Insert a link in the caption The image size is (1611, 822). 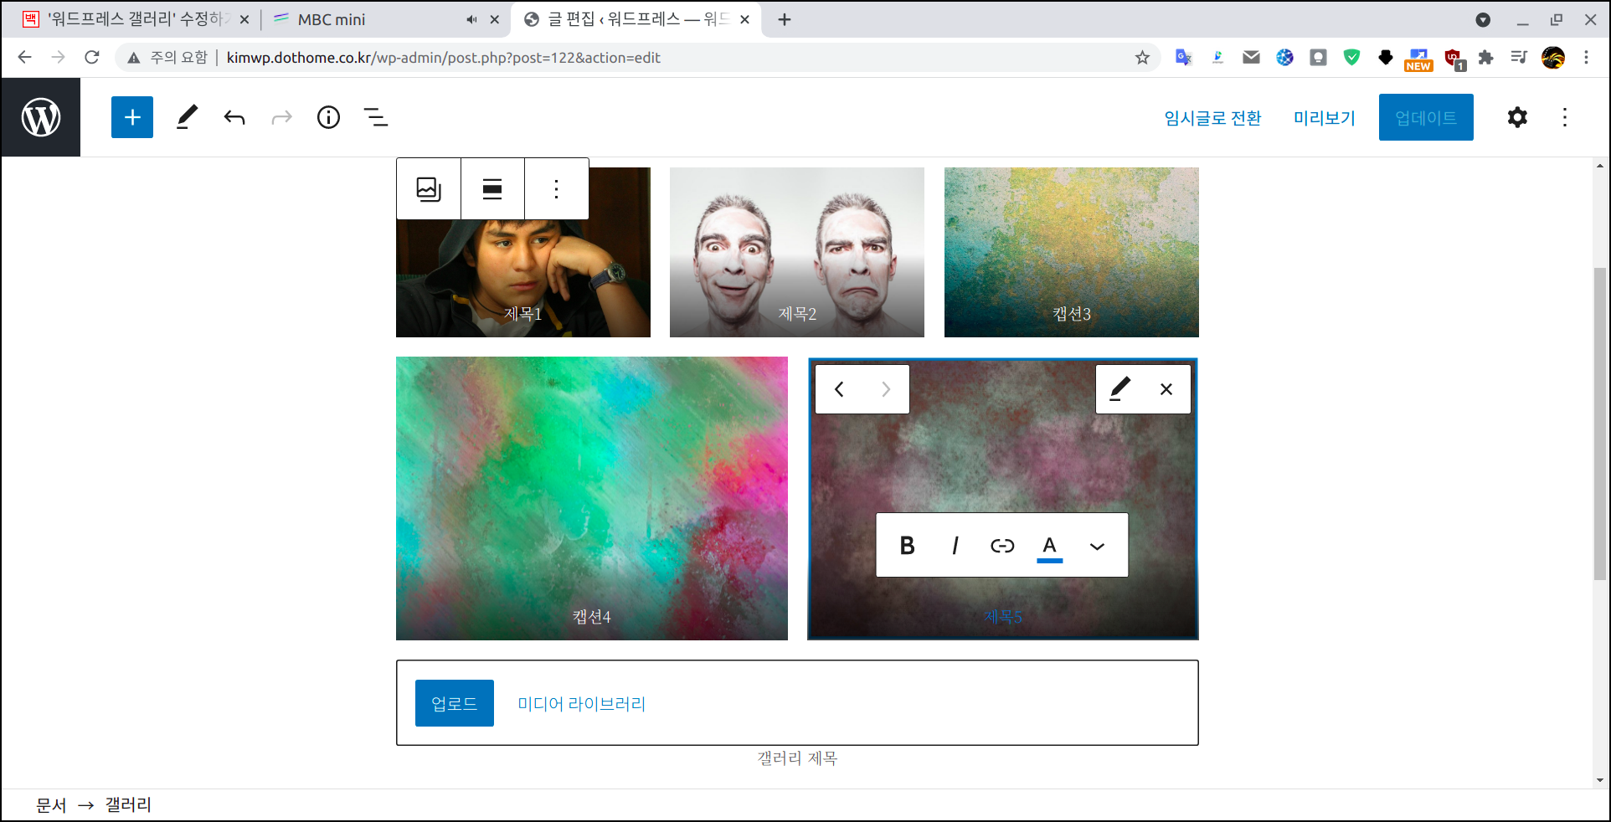pyautogui.click(x=1002, y=546)
